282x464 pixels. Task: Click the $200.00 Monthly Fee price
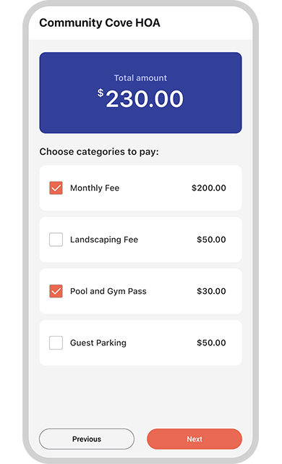point(209,188)
